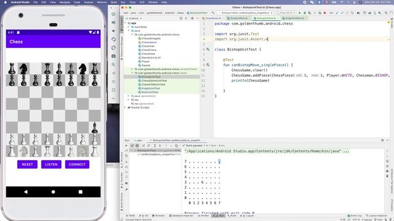This screenshot has width=394, height=221.
Task: Open the Profiler tool window button
Action: click(204, 215)
